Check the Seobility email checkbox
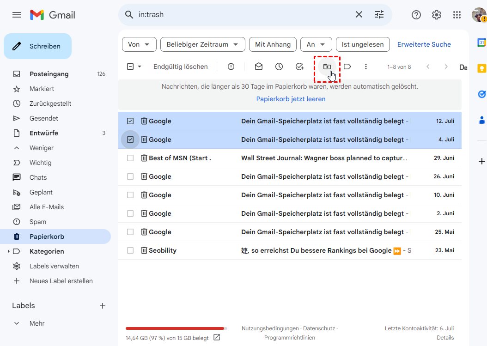Viewport: 487px width, 346px height. coord(130,250)
